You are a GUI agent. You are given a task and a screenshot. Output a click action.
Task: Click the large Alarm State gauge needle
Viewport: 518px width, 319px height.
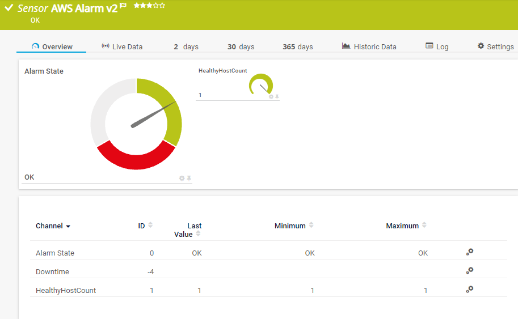[x=153, y=114]
